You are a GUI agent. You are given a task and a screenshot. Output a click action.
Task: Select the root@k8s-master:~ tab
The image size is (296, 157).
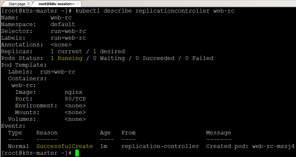point(56,4)
